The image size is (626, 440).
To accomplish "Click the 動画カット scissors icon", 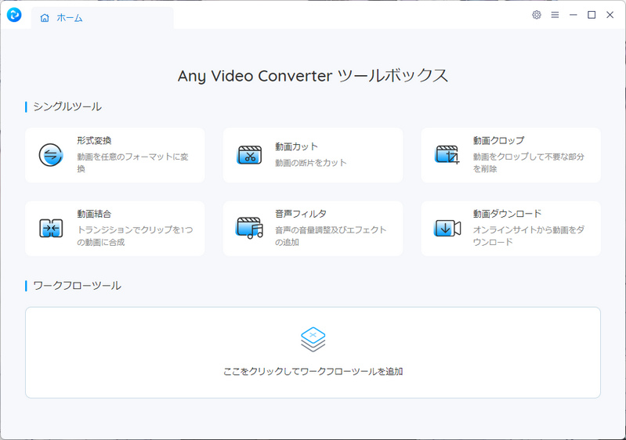I will pos(249,155).
